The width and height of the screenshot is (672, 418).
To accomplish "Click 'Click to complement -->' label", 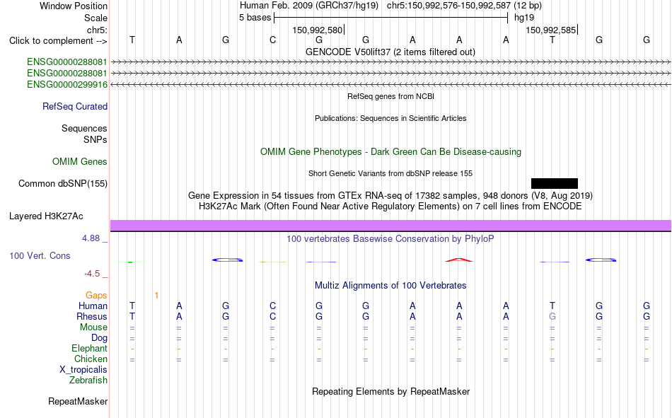I will pos(58,41).
